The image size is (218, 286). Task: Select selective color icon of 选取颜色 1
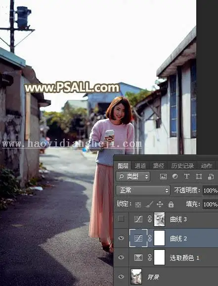coord(138,257)
